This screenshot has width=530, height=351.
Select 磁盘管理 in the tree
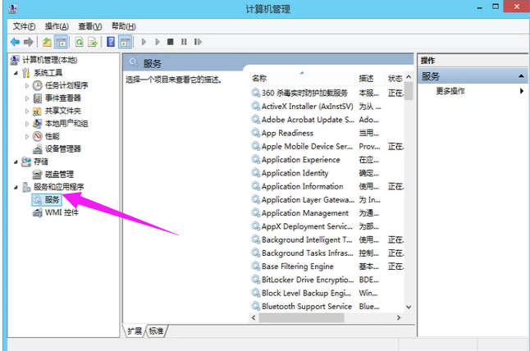point(58,174)
